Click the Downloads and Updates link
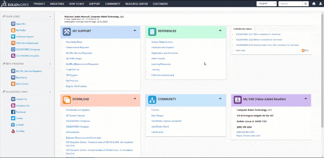The width and height of the screenshot is (324, 158). 78,110
